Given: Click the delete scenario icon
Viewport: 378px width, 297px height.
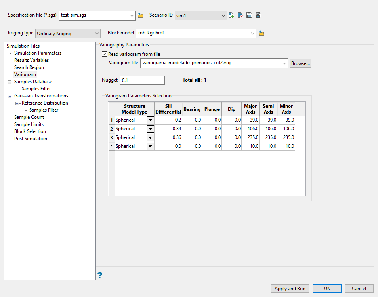Looking at the screenshot, I should [240, 15].
